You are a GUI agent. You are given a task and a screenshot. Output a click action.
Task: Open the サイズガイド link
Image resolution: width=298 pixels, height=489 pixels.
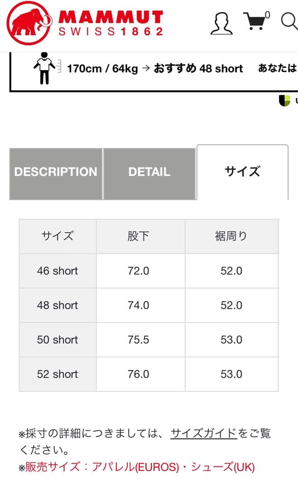(203, 433)
